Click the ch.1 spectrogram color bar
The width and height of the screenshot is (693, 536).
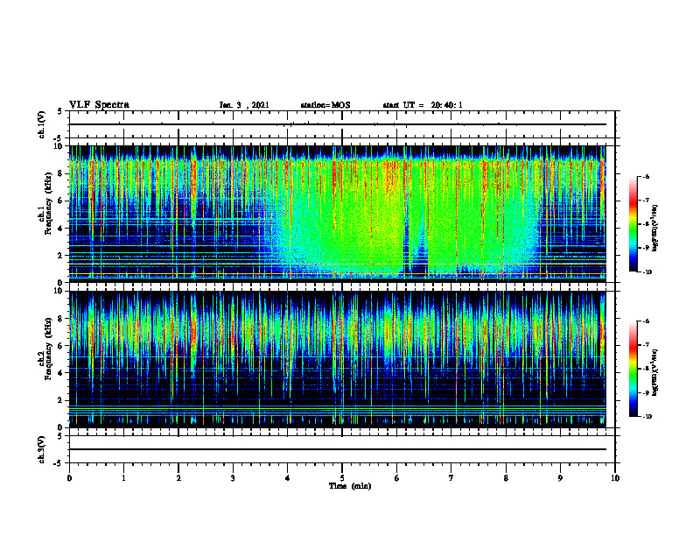633,224
